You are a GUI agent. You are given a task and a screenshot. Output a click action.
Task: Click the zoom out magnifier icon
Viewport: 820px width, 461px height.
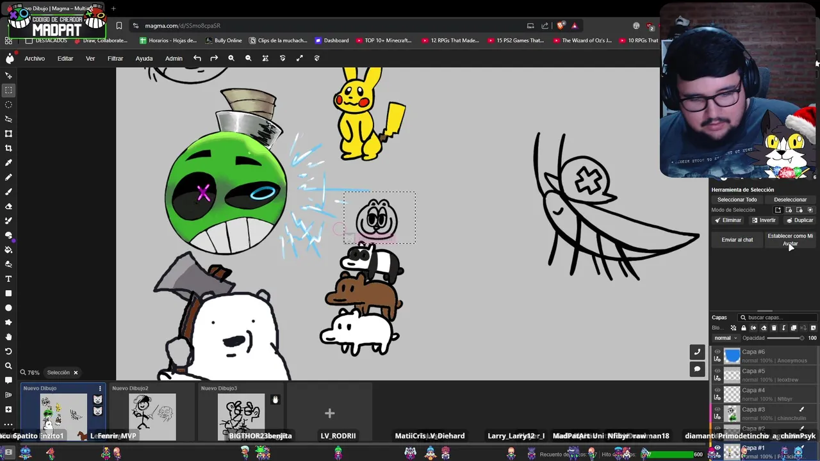click(248, 58)
